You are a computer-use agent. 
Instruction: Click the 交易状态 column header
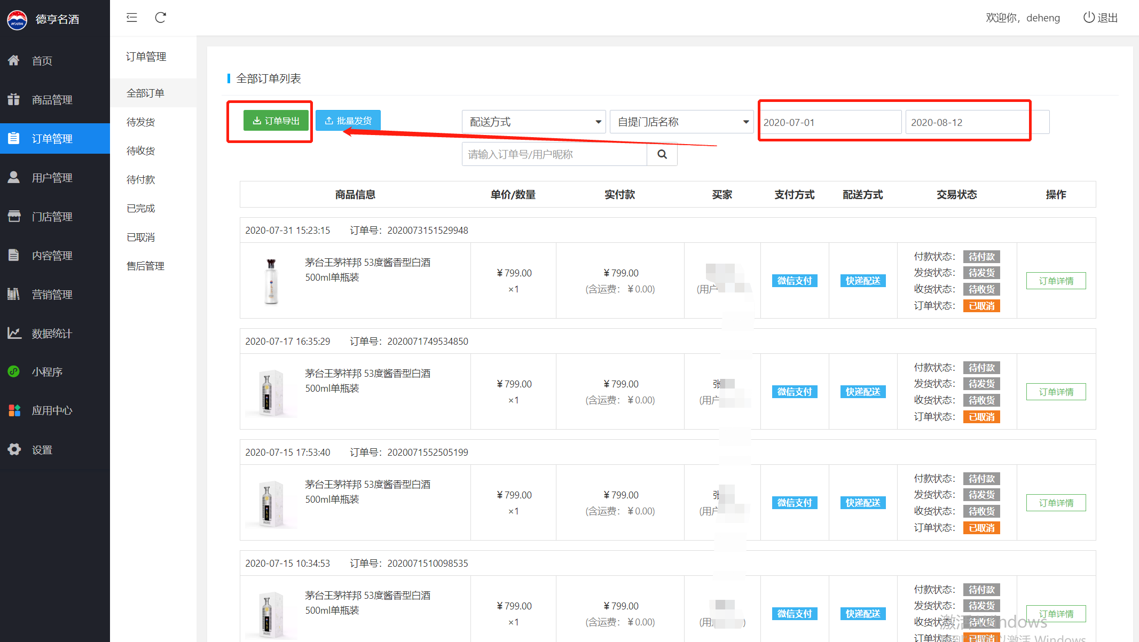pos(956,195)
